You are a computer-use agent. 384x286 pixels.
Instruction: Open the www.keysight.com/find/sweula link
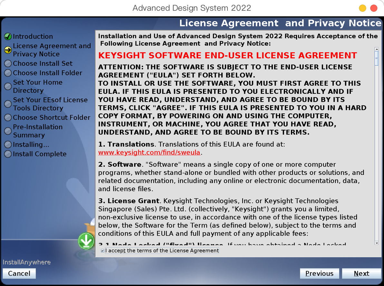coord(149,153)
